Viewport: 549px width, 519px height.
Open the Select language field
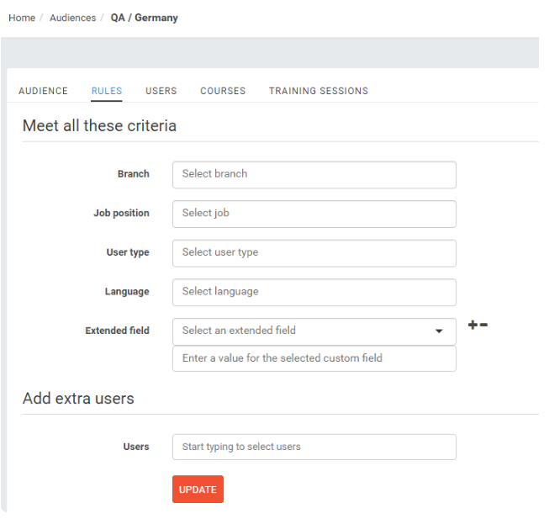point(314,293)
